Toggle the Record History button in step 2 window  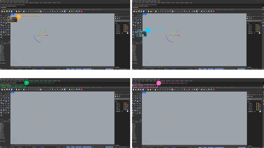(x=241, y=69)
